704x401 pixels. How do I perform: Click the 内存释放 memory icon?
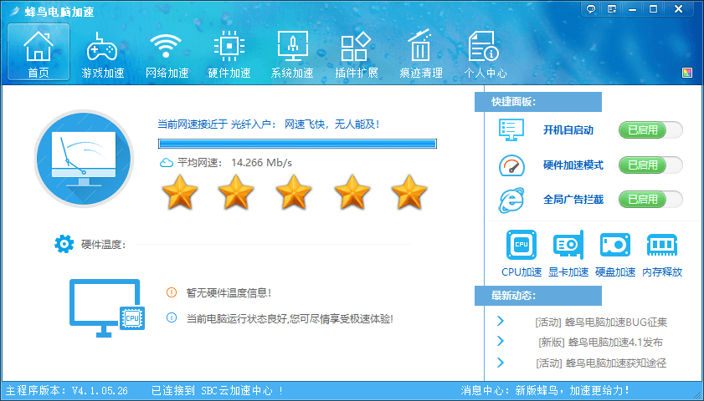[662, 246]
